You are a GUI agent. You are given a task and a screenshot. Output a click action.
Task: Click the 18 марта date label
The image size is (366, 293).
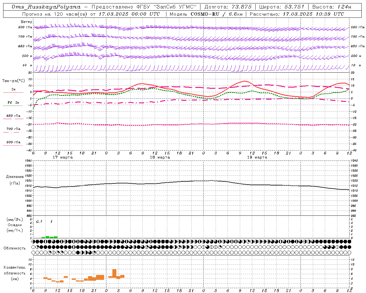pyautogui.click(x=160, y=157)
